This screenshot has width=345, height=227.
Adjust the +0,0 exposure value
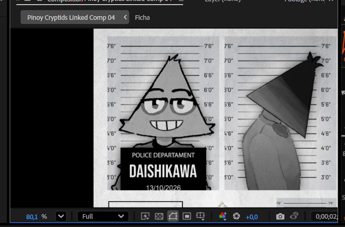click(252, 217)
